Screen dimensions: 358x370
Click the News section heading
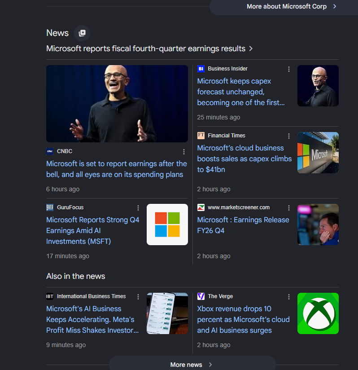57,33
